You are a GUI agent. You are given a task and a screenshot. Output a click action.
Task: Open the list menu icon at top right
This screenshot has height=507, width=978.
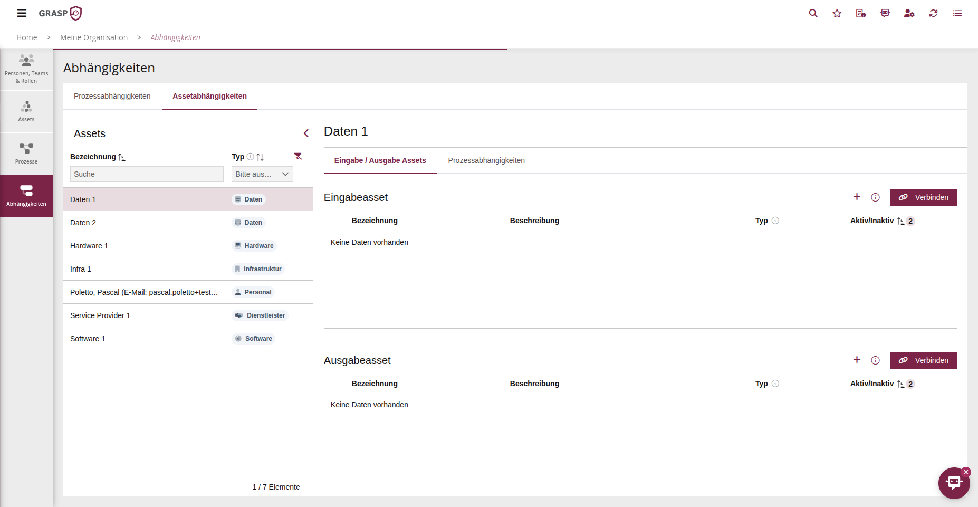pyautogui.click(x=957, y=13)
